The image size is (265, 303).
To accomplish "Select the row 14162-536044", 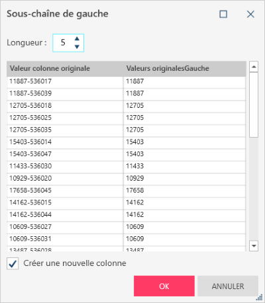I will (x=127, y=215).
